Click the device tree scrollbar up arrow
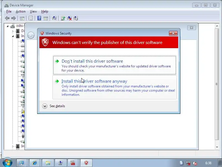This screenshot has width=222, height=167. click(x=217, y=26)
